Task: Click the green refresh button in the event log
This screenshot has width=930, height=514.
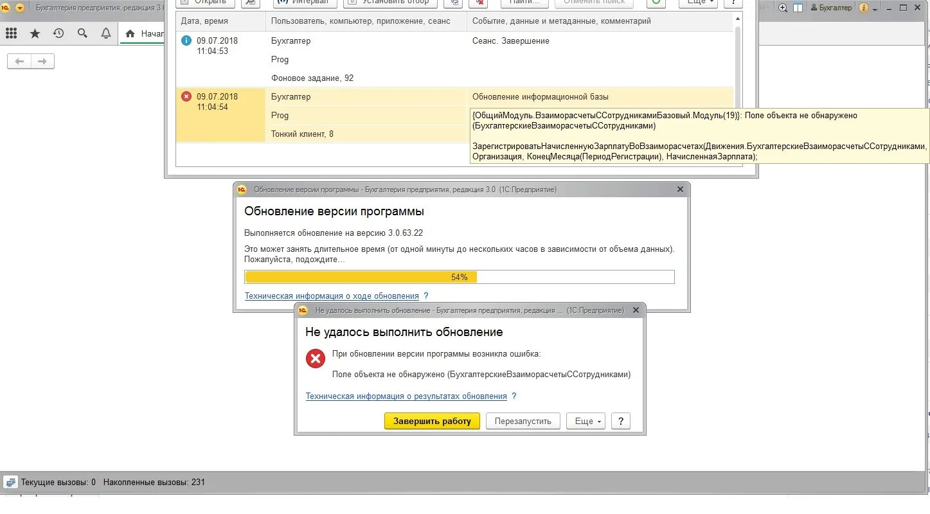Action: [x=656, y=2]
